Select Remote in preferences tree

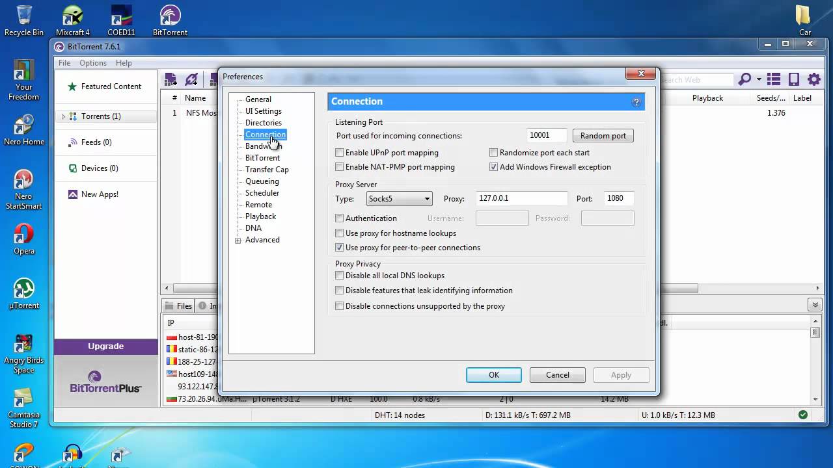[x=258, y=205]
